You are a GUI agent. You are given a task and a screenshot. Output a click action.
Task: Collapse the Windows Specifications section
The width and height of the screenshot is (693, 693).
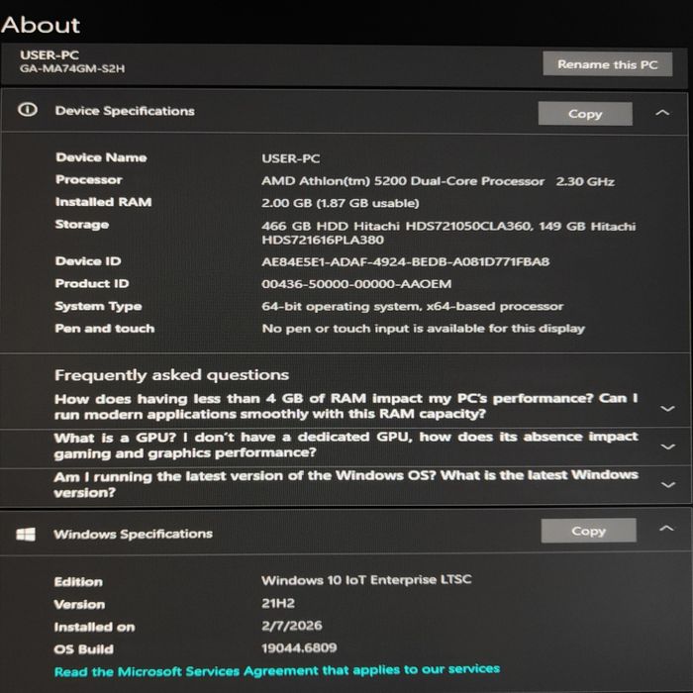tap(666, 528)
